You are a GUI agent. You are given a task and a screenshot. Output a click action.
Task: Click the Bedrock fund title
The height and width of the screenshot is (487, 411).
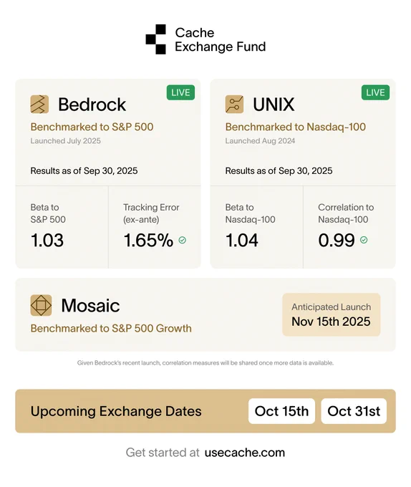[92, 105]
